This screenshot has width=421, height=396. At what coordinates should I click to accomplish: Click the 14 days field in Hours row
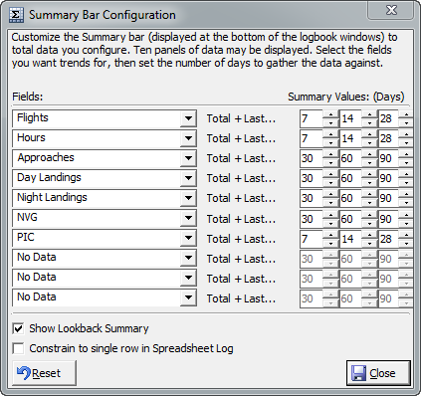click(350, 138)
